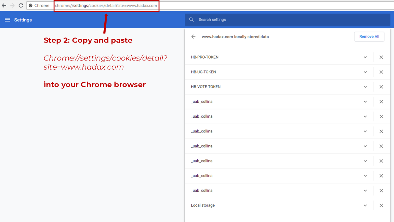Focus the Search settings field
394x222 pixels.
287,20
